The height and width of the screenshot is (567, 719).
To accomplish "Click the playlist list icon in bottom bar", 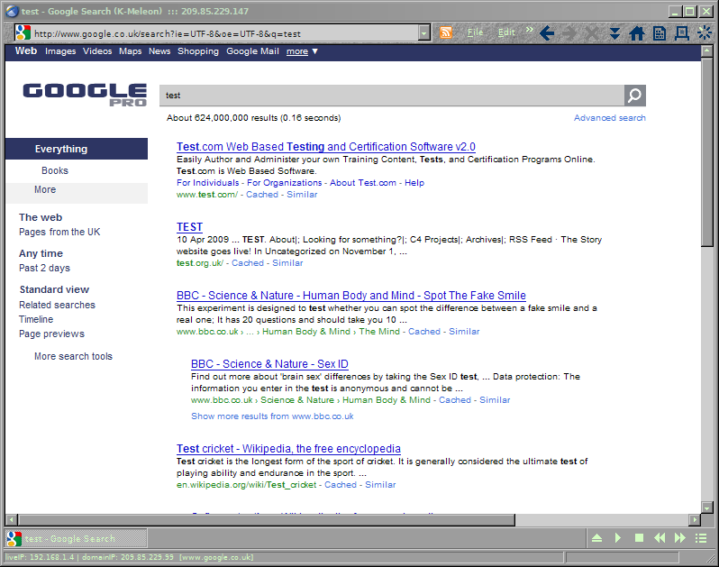I will coord(701,537).
